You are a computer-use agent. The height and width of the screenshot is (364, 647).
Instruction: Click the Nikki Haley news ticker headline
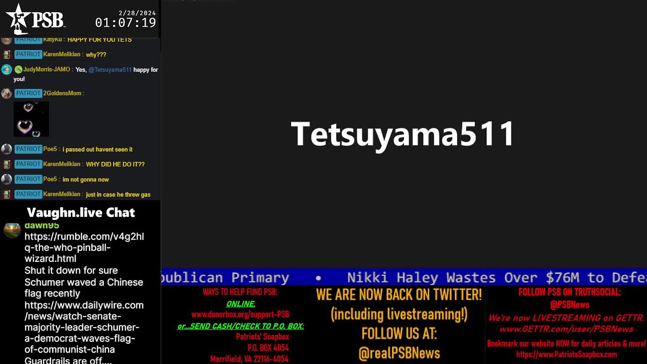click(497, 278)
